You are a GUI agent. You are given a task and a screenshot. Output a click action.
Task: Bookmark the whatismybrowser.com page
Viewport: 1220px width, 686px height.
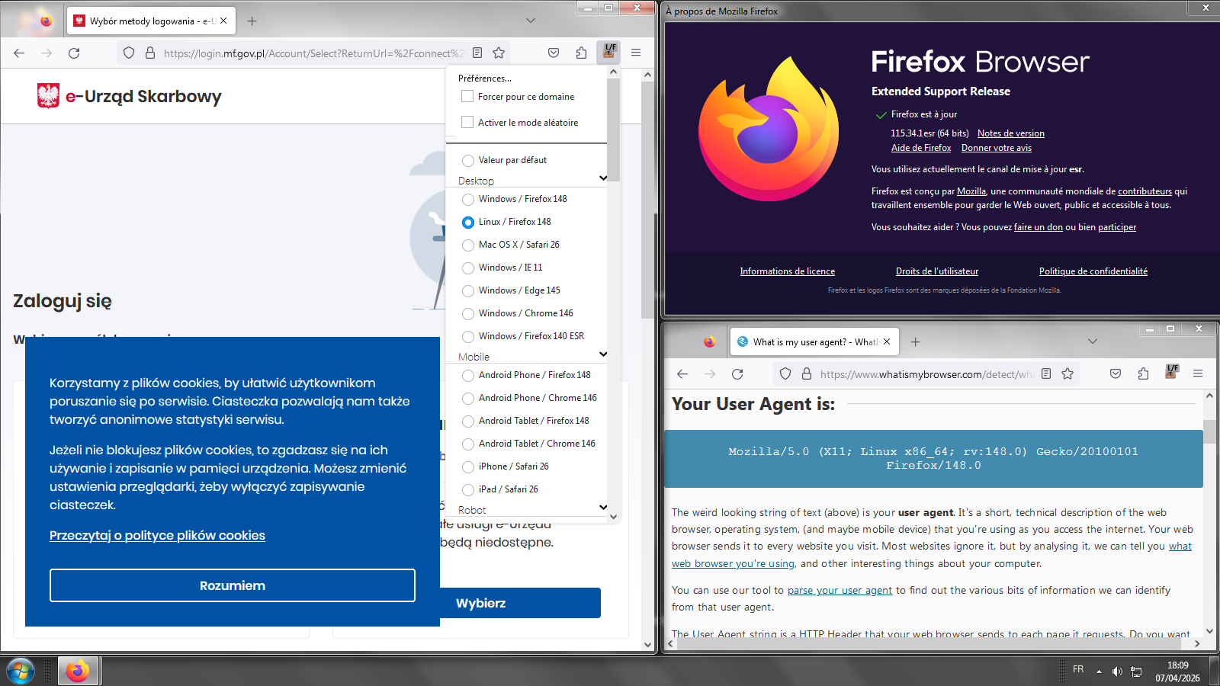[1067, 374]
